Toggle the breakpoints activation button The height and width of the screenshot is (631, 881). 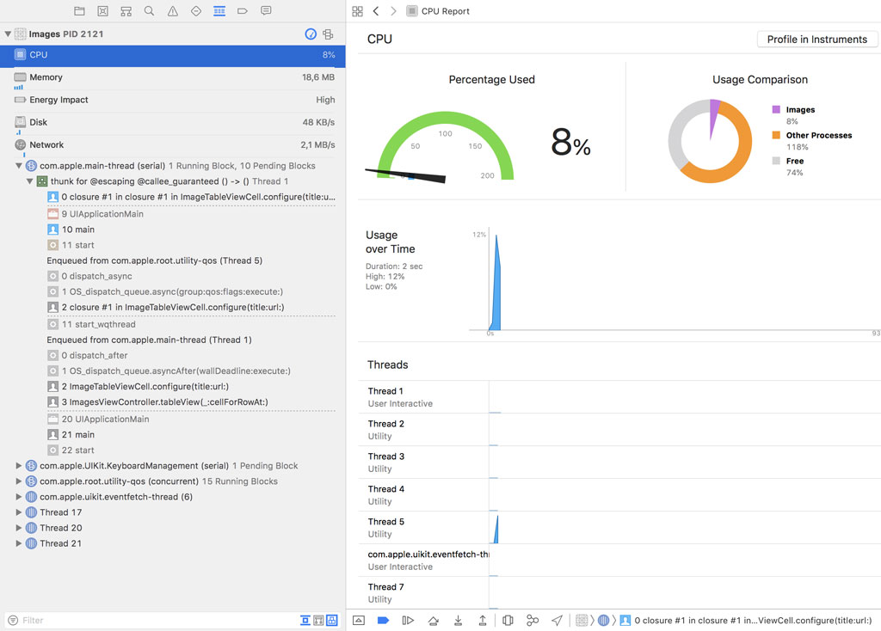tap(384, 620)
